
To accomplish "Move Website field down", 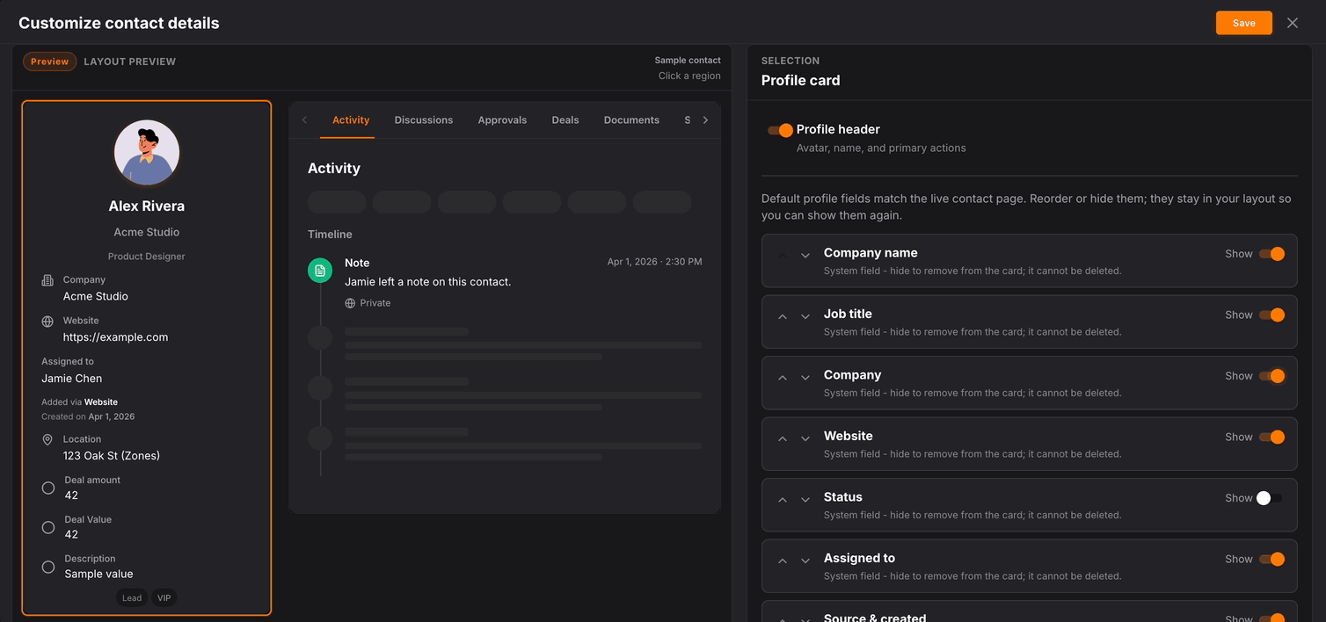I will (x=805, y=438).
